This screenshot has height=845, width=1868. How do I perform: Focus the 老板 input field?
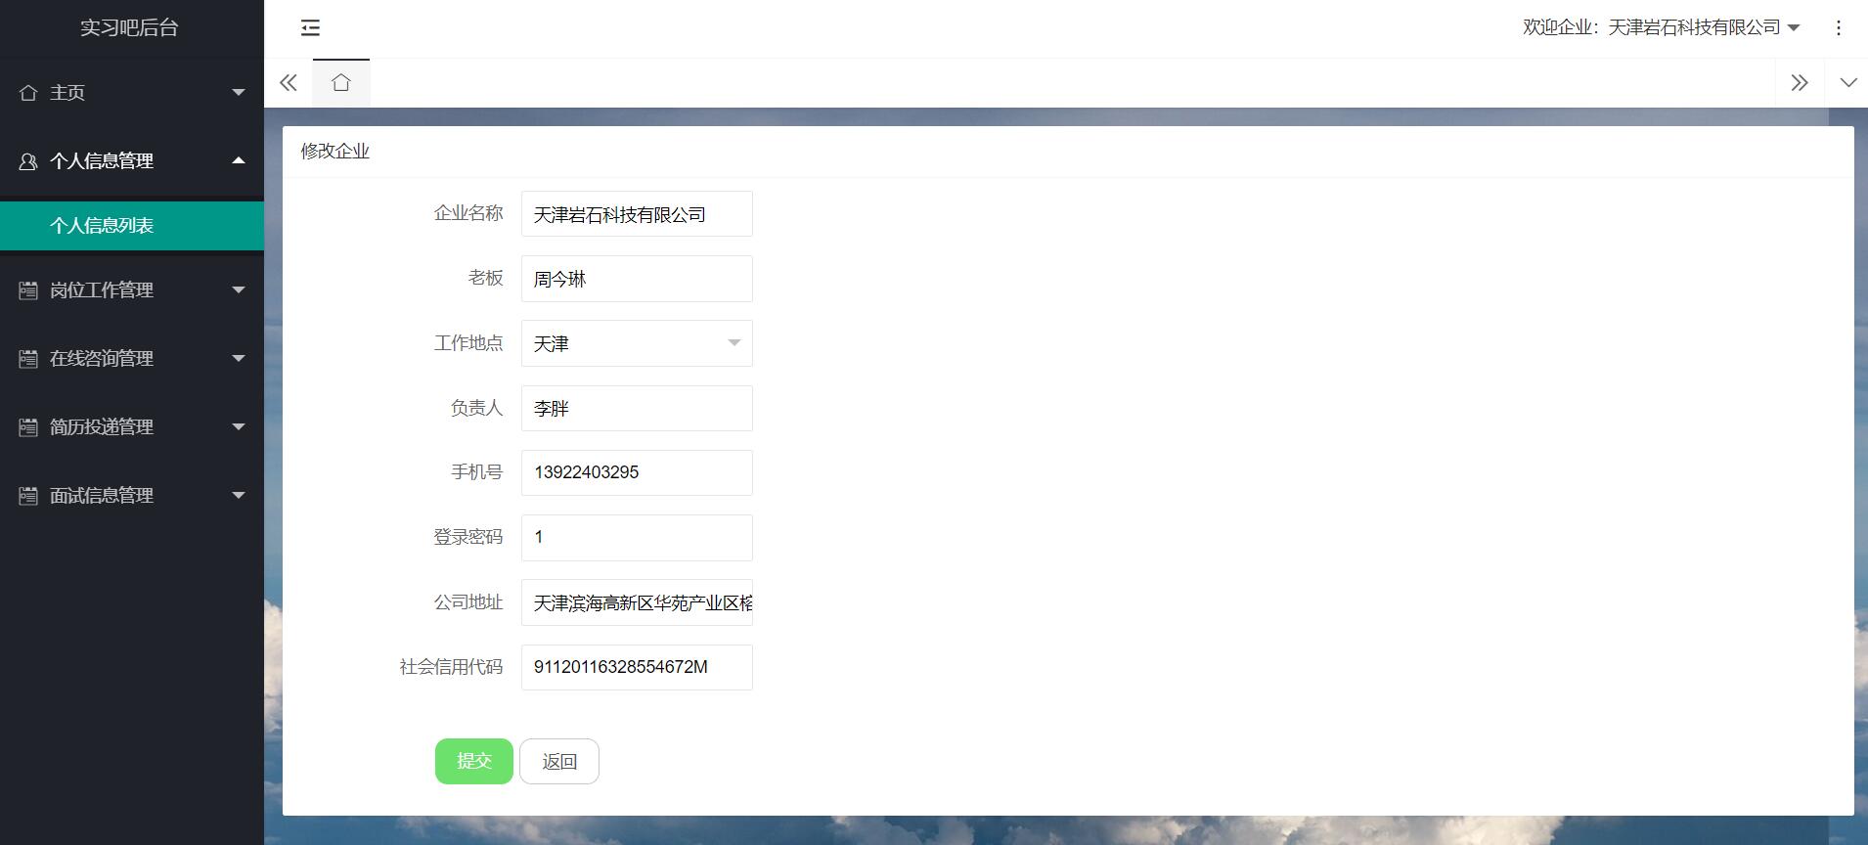click(x=637, y=279)
